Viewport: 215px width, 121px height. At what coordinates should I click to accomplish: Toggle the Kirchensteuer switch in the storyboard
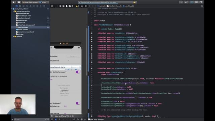tap(78, 72)
